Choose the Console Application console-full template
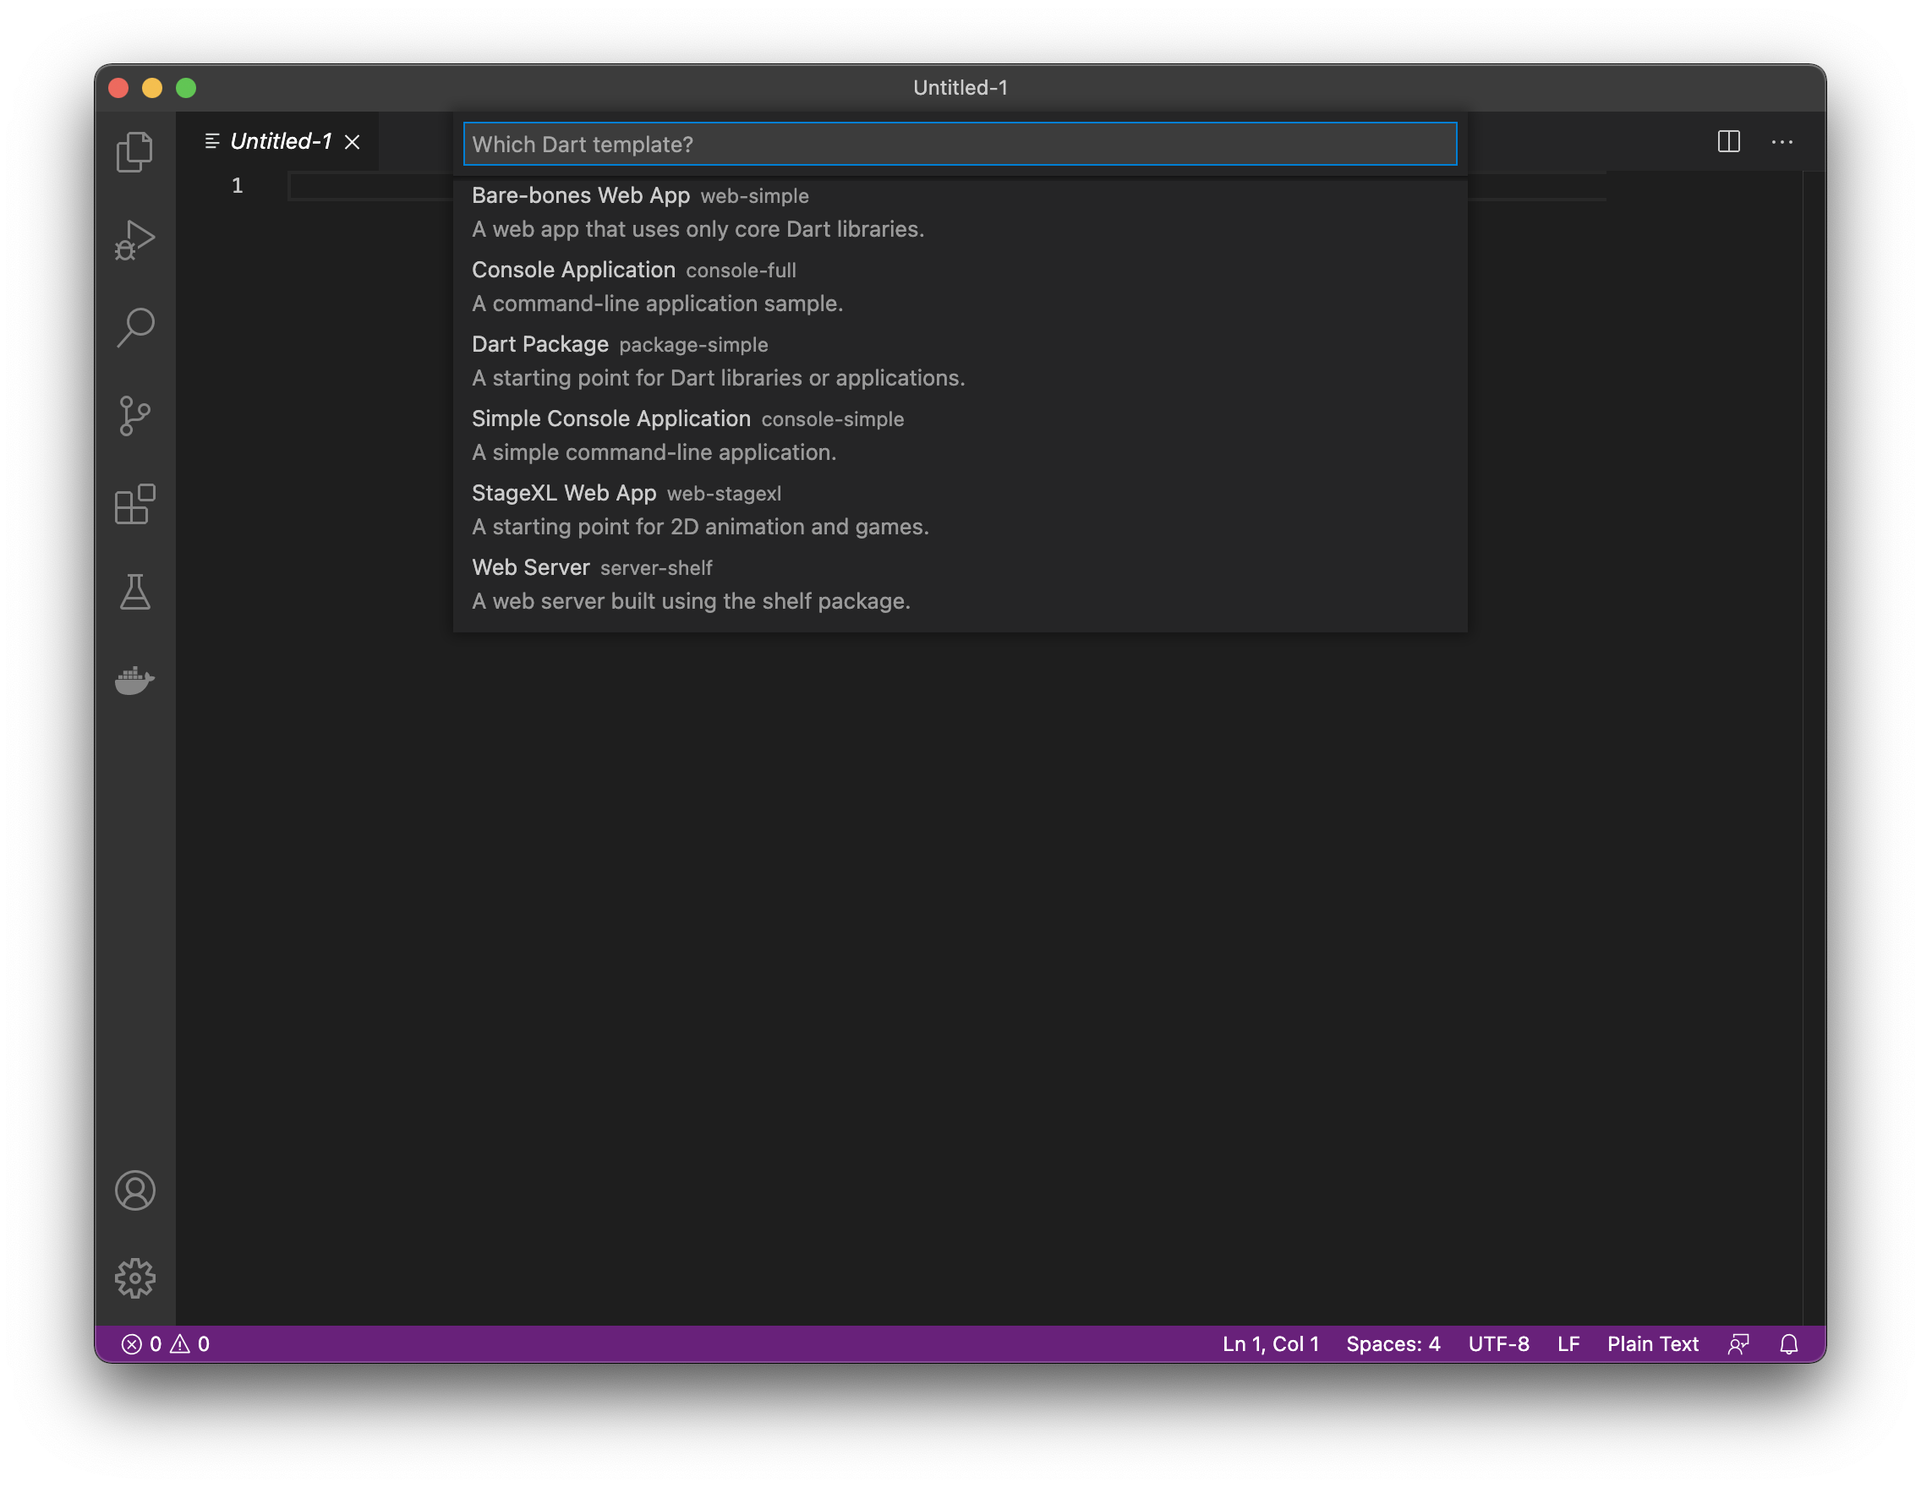 pyautogui.click(x=960, y=287)
